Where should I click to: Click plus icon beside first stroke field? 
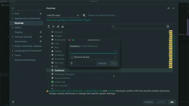(x=115, y=51)
